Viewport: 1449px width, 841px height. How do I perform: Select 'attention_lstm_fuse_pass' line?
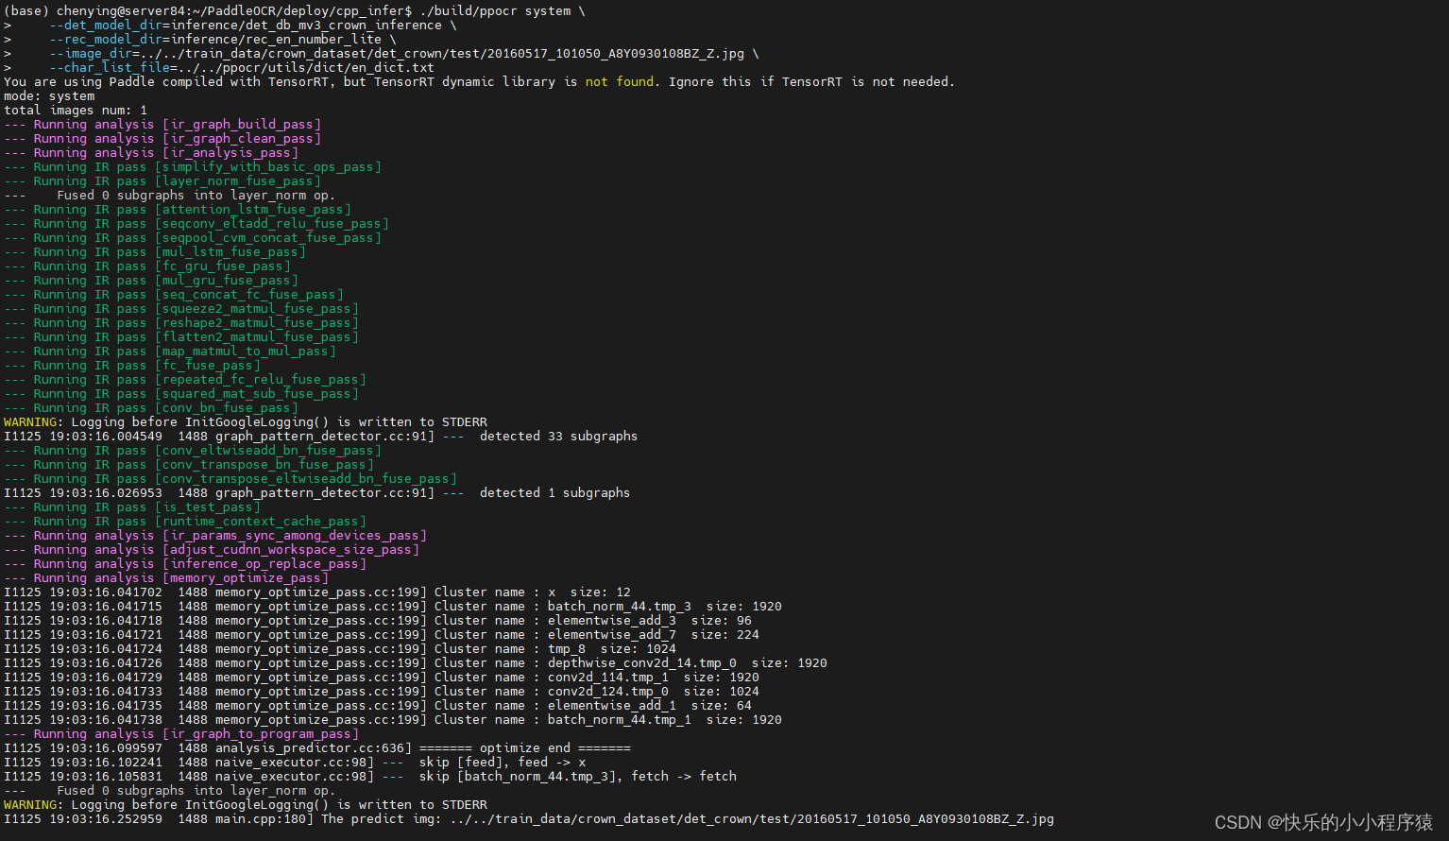coord(178,210)
